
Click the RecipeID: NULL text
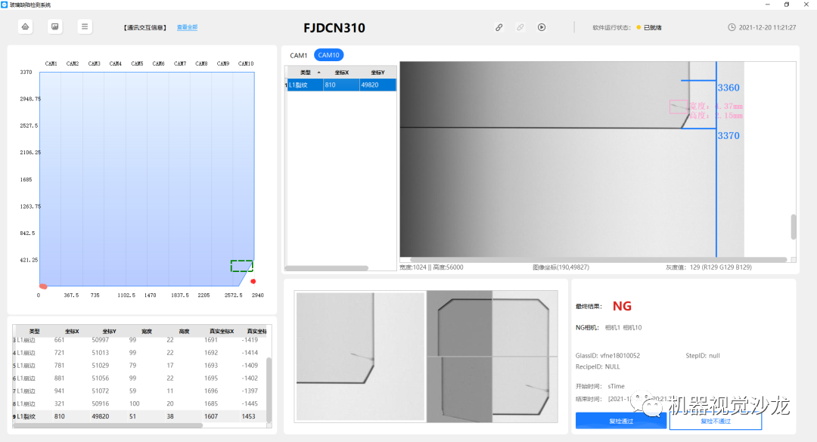pos(598,366)
